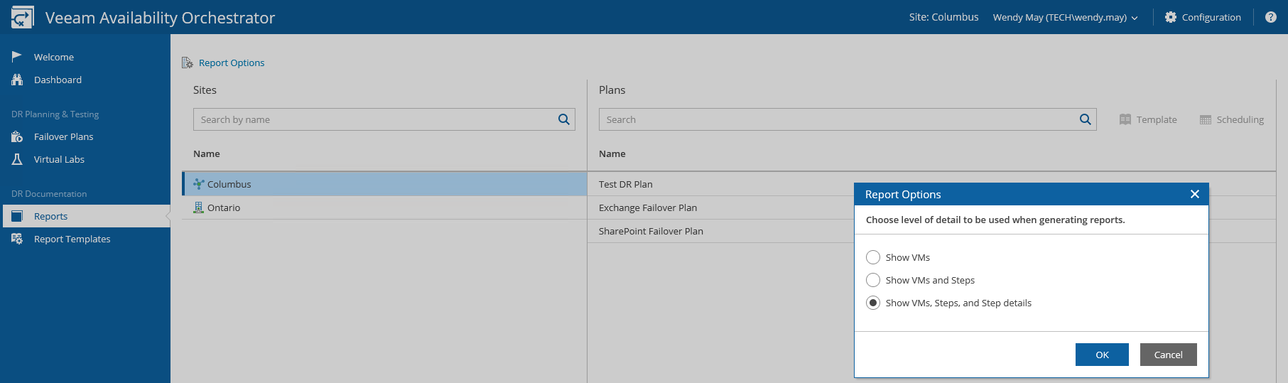This screenshot has height=383, width=1288.
Task: Click the Report Templates icon in sidebar
Action: pyautogui.click(x=17, y=239)
